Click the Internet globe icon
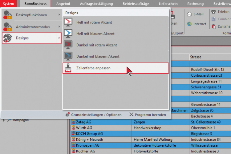 [x=189, y=24]
